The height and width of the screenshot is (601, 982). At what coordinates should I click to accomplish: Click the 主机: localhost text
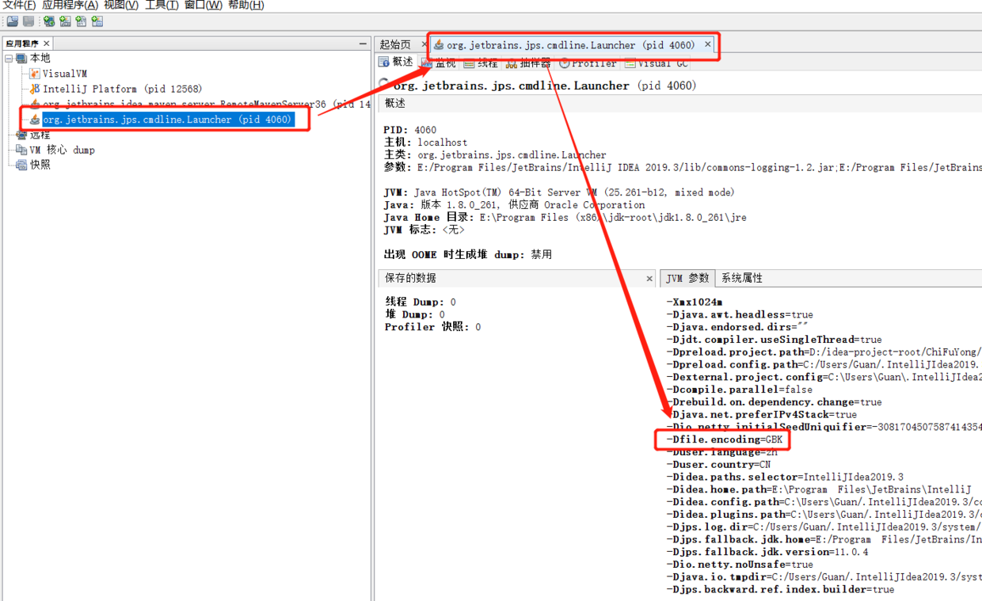point(425,143)
